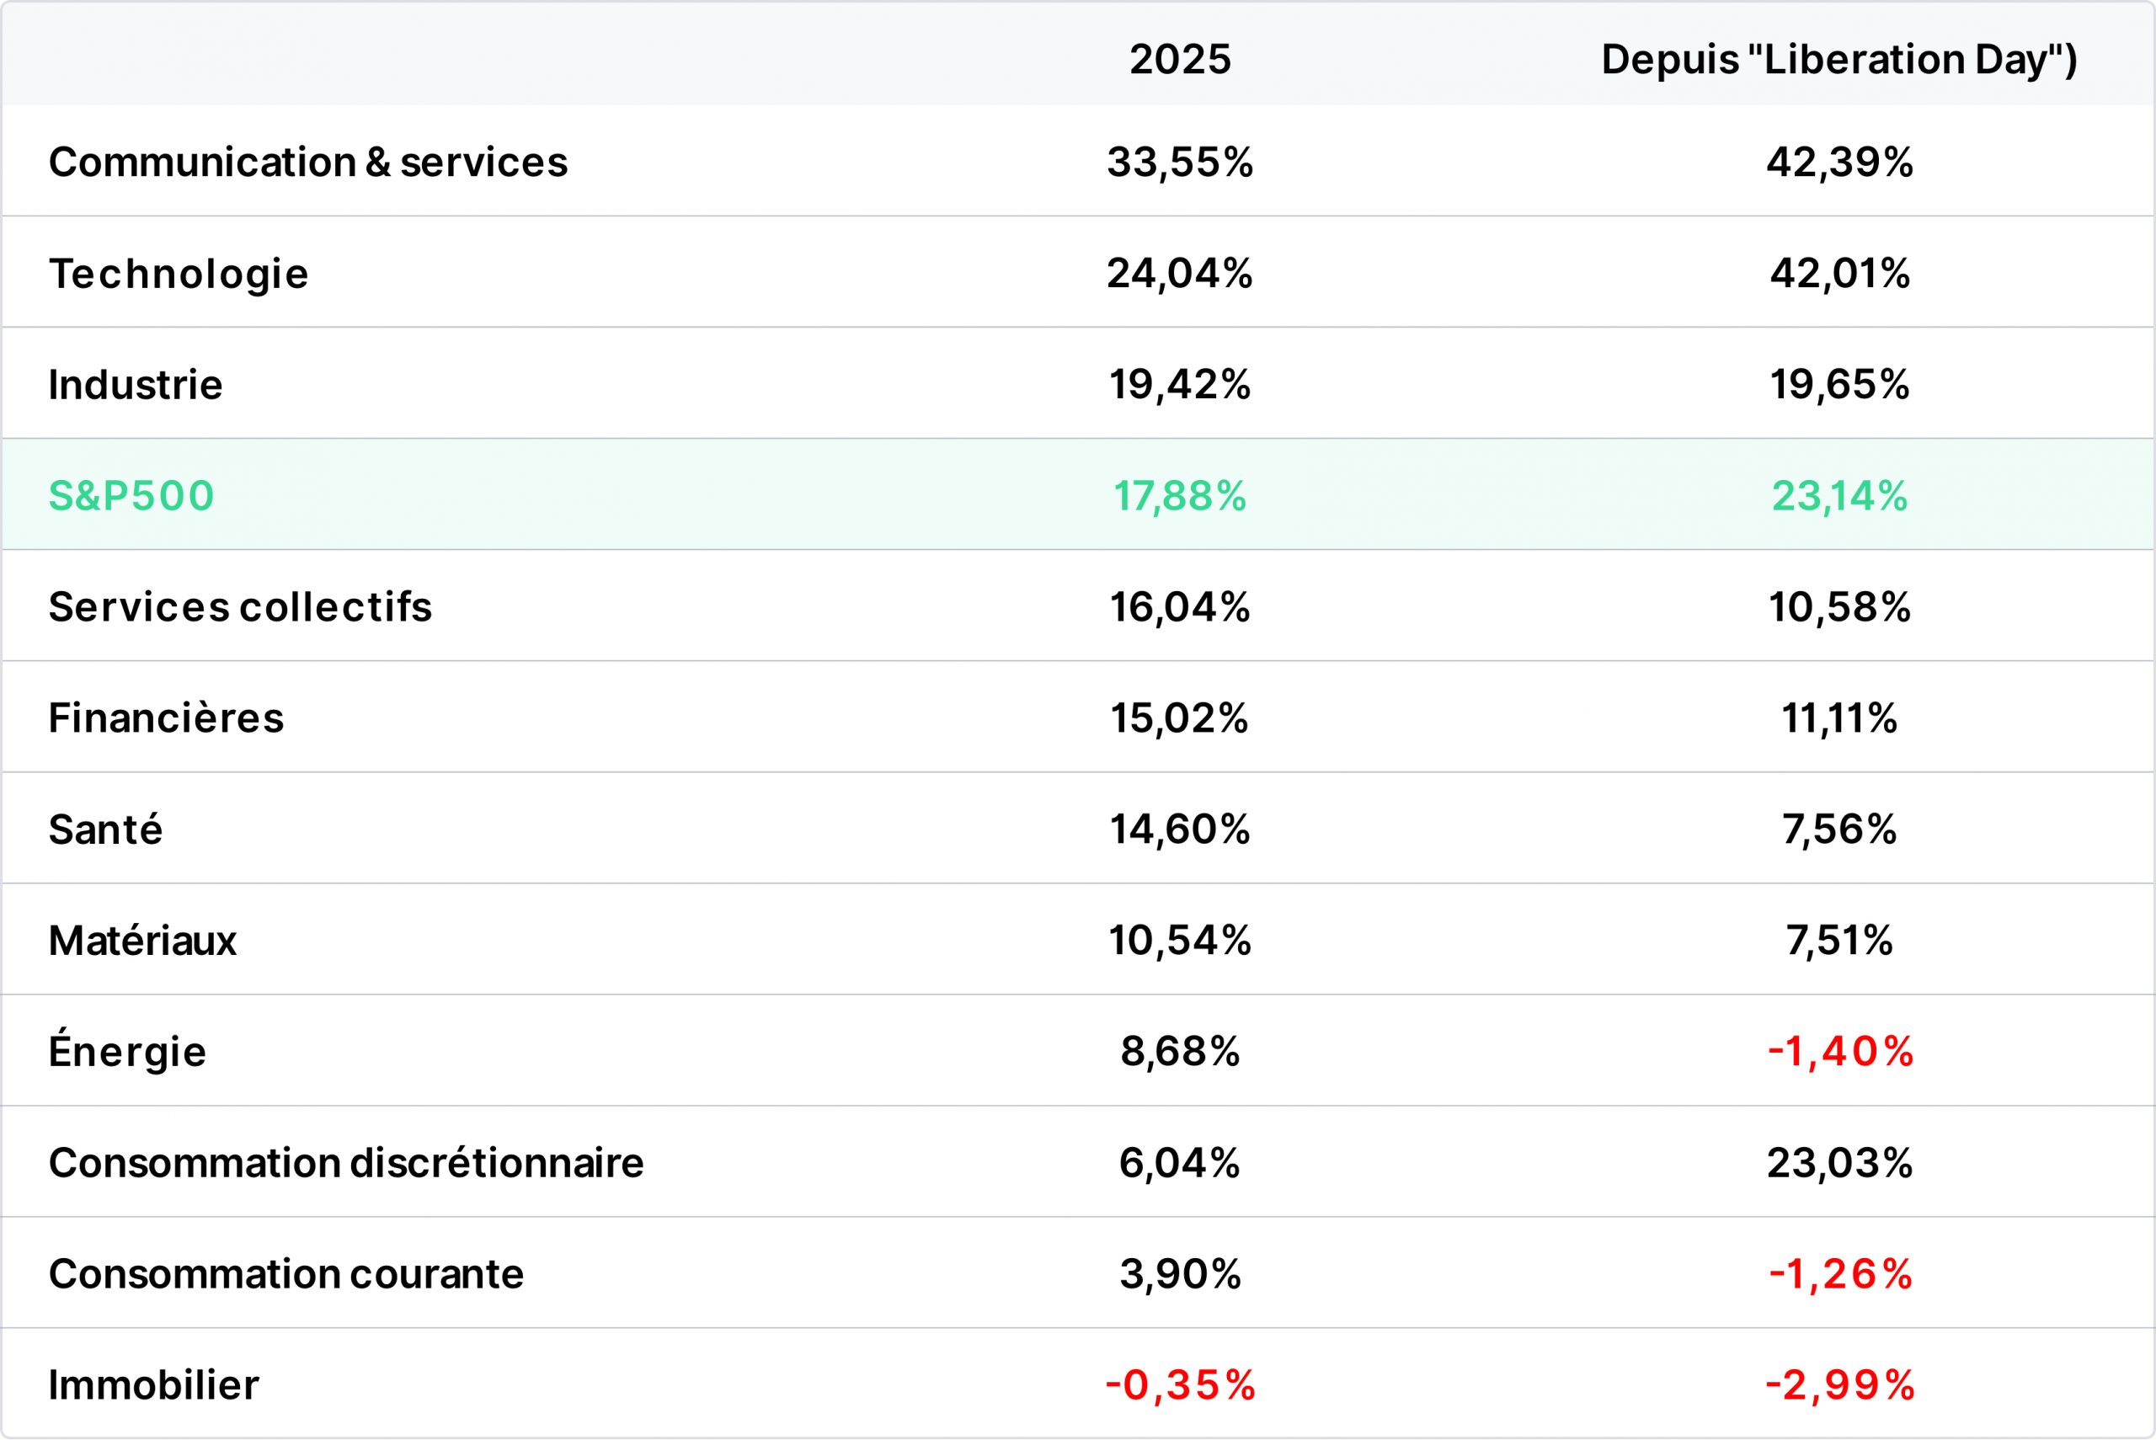Click the Consommation discrétionnaire label
The height and width of the screenshot is (1440, 2156).
pyautogui.click(x=346, y=1163)
